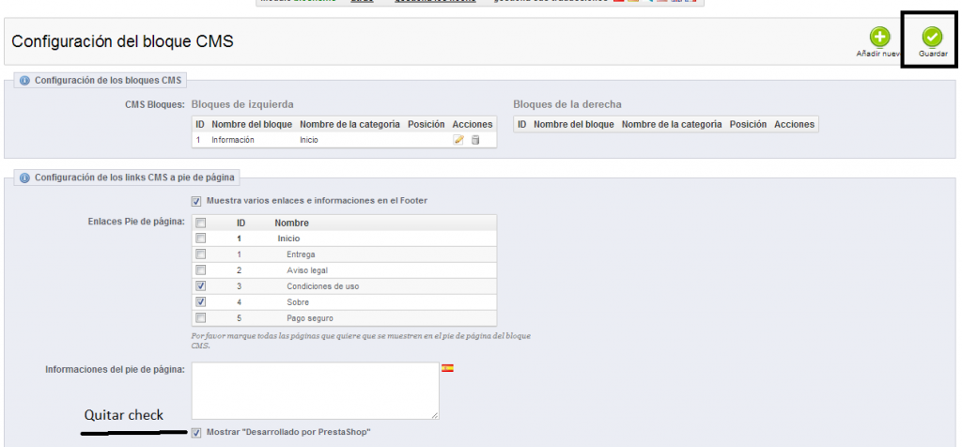The image size is (962, 447).
Task: Click the Pago seguro row label
Action: point(310,318)
